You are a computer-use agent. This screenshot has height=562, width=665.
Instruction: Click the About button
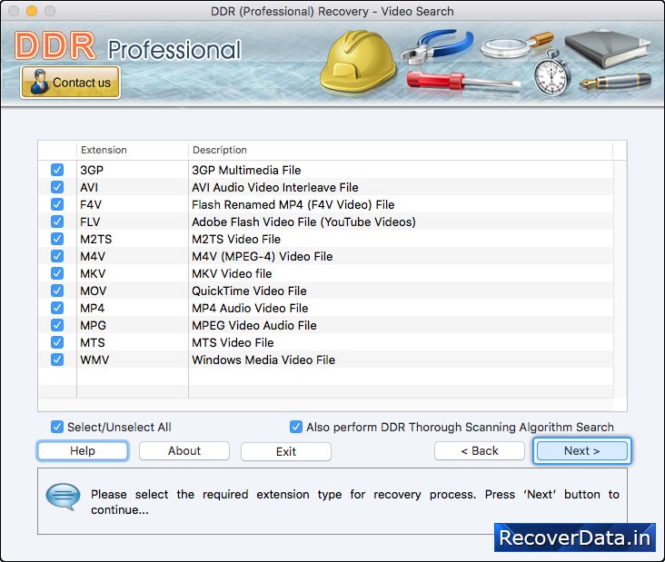click(x=184, y=450)
